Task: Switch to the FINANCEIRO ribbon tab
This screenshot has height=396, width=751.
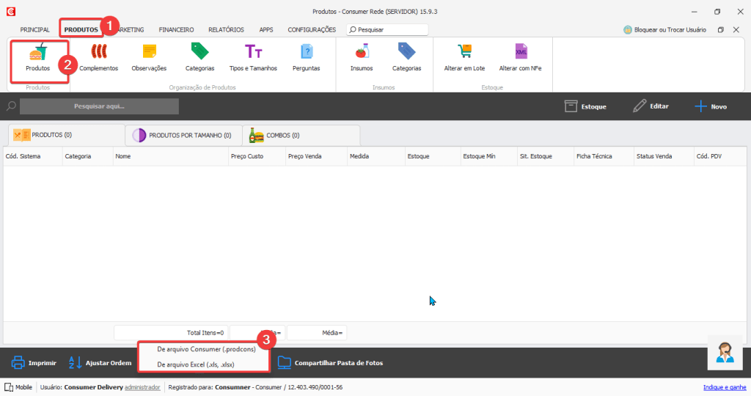Action: [x=176, y=30]
